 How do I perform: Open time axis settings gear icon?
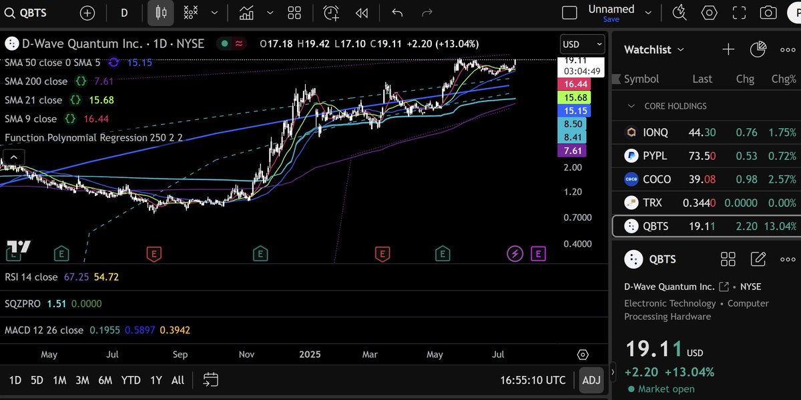(x=583, y=354)
